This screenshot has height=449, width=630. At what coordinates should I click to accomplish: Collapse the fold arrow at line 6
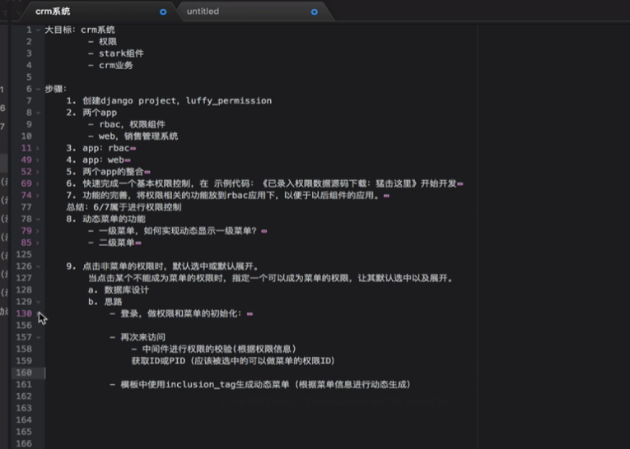coord(38,89)
